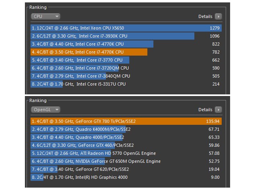This screenshot has height=190, width=255.
Task: Select the Quadro 4000/PCIe/SSE2 row
Action: 126,137
